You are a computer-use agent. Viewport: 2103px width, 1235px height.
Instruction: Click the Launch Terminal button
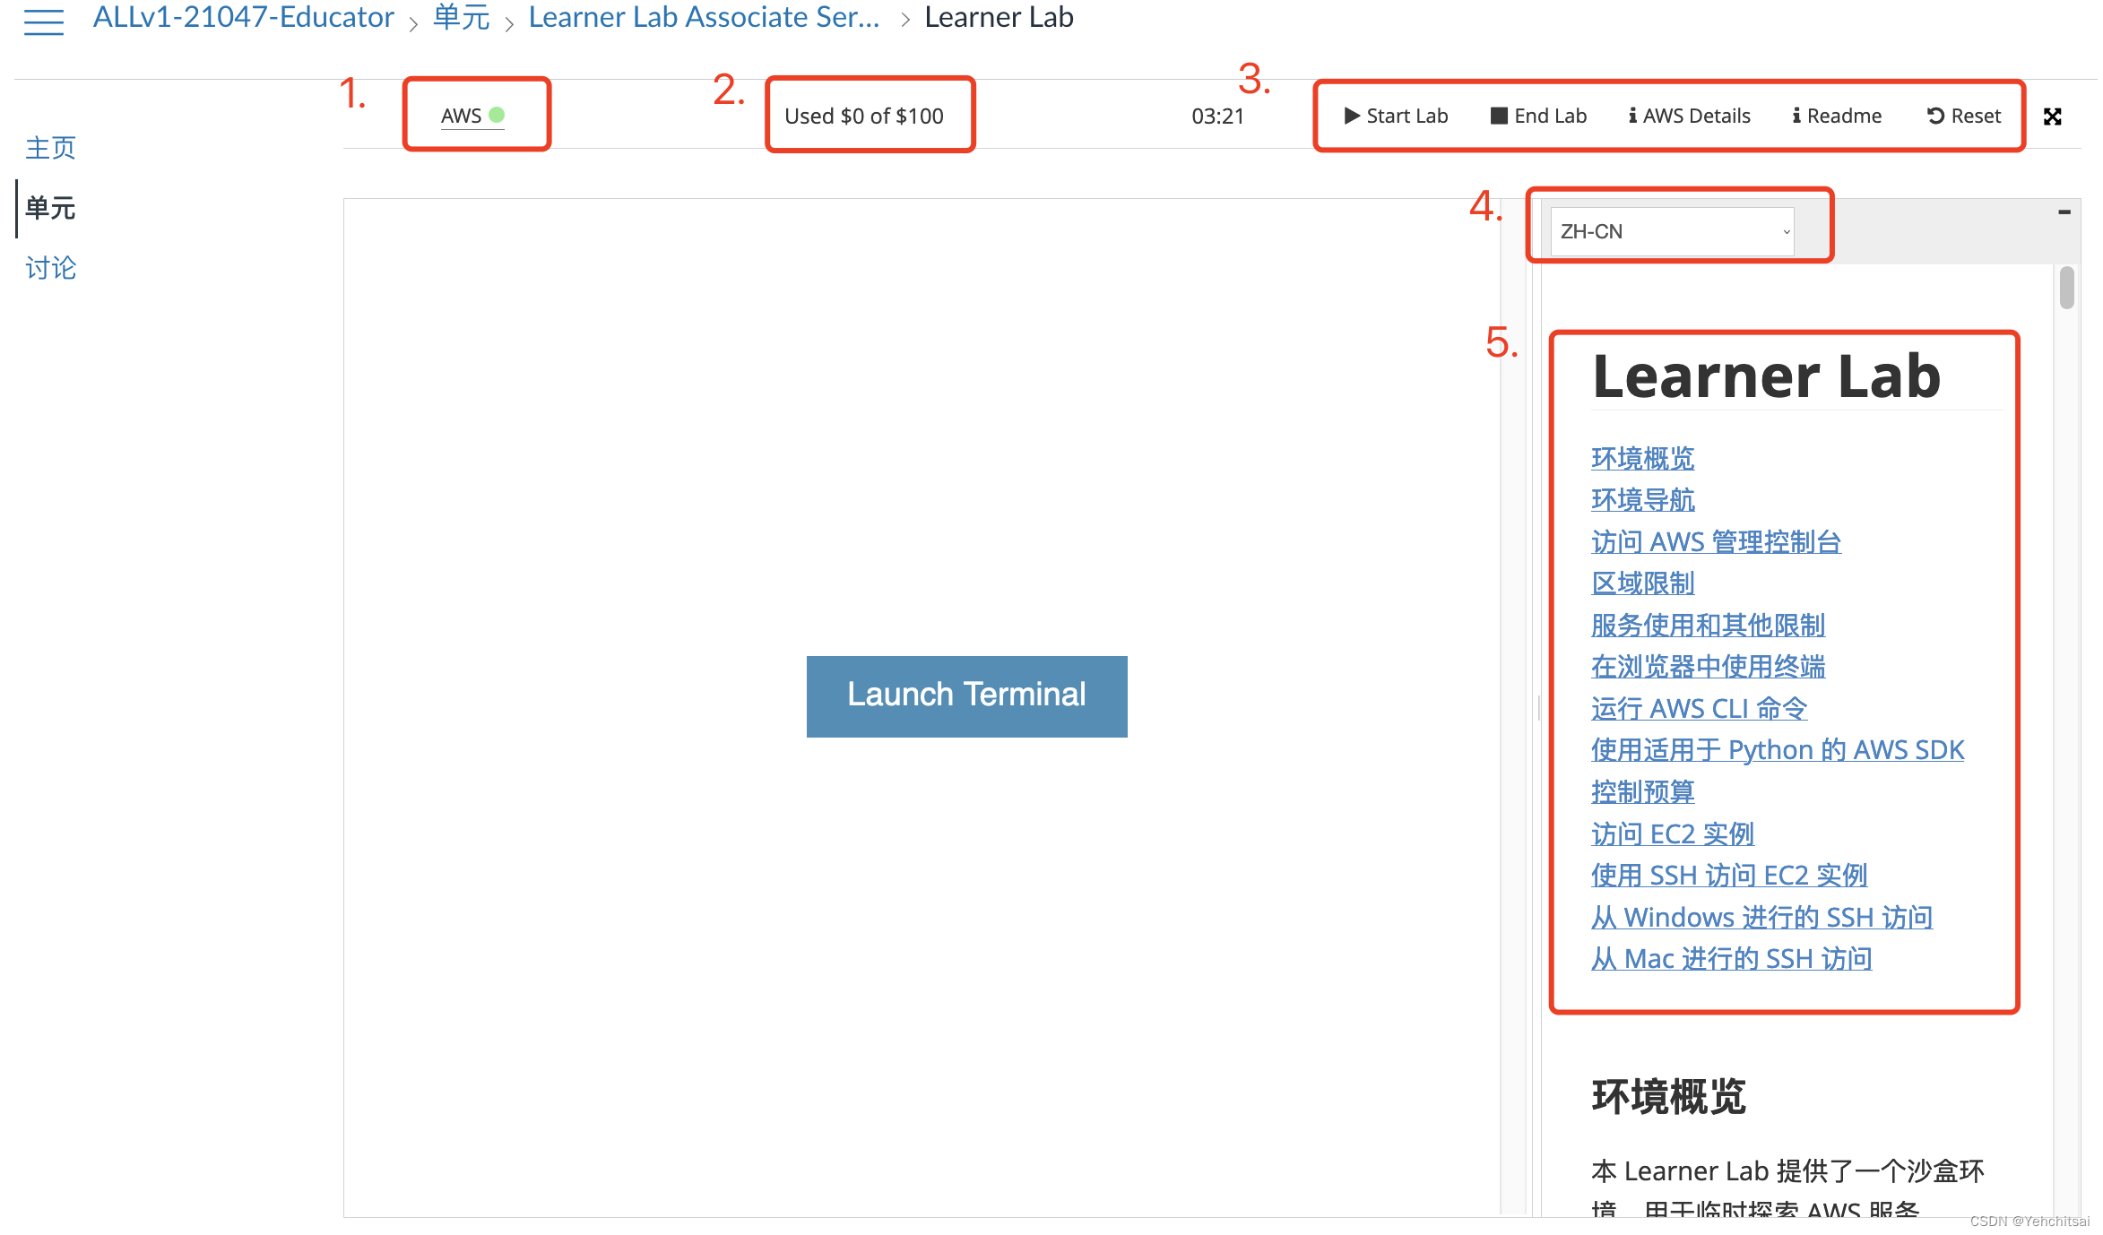[x=966, y=695]
